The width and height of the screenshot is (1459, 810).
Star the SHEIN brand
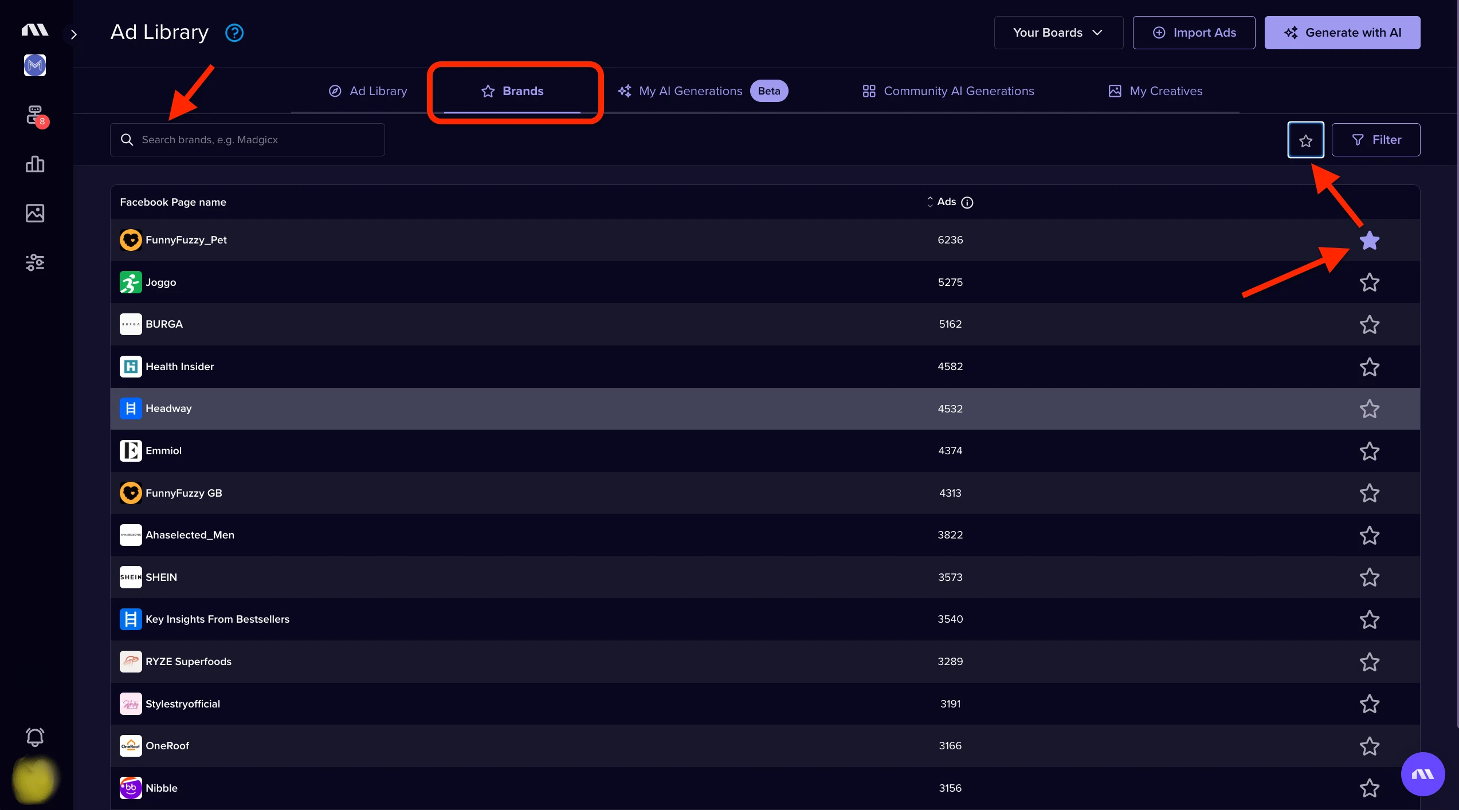click(1369, 577)
